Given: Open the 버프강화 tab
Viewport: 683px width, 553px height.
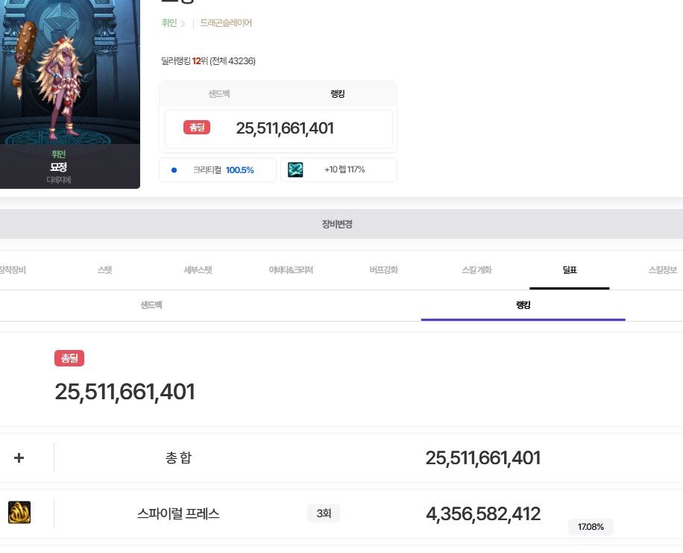Looking at the screenshot, I should [384, 270].
